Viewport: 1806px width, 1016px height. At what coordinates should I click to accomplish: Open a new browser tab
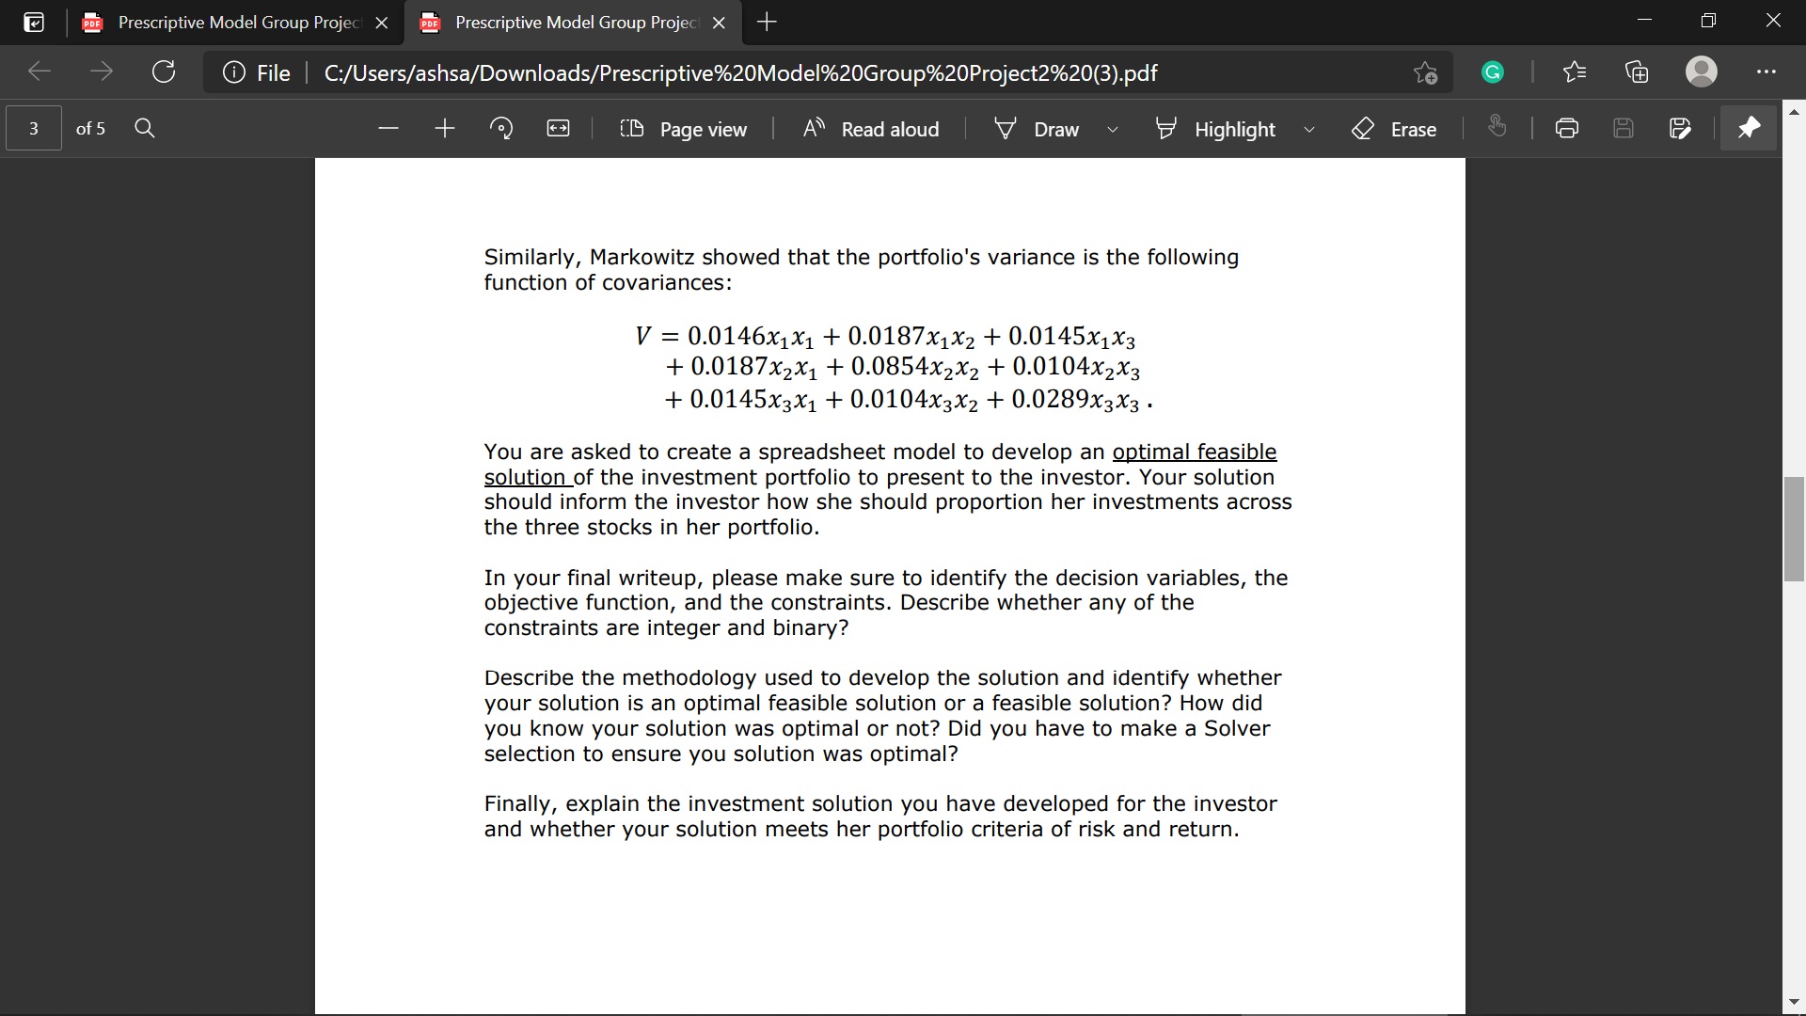(766, 22)
